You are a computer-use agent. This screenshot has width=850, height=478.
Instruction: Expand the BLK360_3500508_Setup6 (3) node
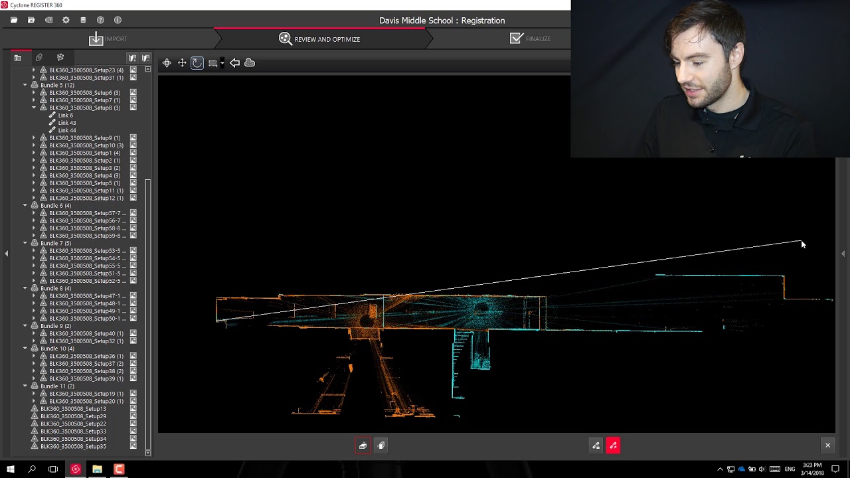coord(34,92)
